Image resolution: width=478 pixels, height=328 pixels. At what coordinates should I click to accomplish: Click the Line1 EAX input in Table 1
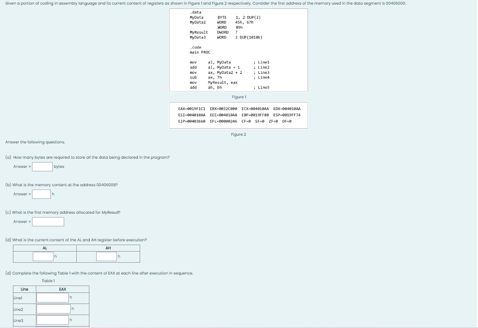coord(52,297)
